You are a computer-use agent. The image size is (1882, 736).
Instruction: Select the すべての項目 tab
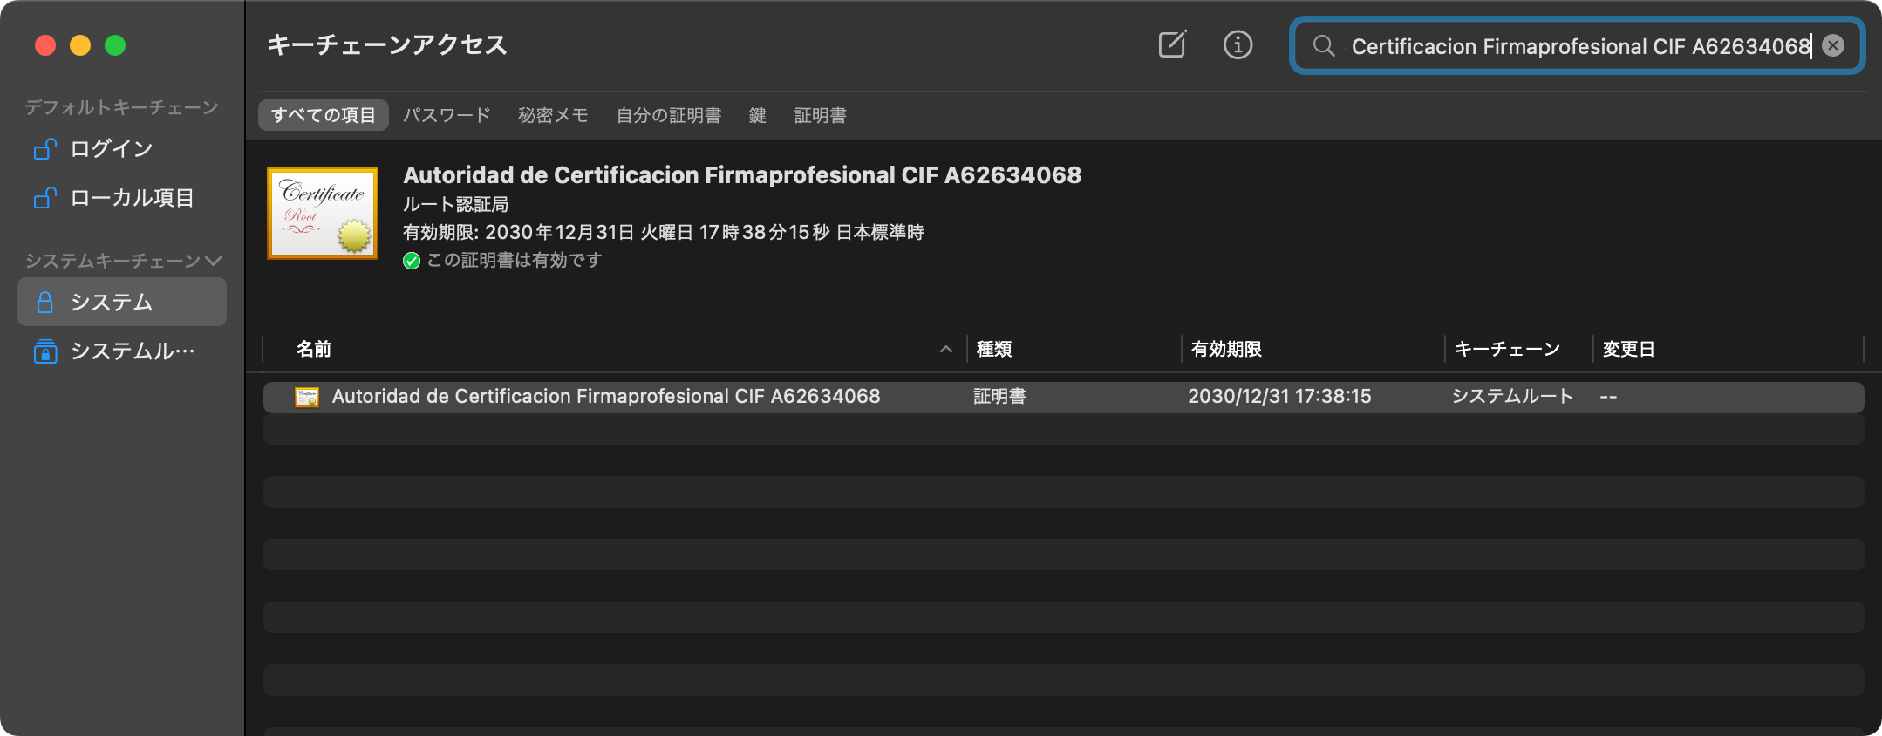[x=323, y=115]
